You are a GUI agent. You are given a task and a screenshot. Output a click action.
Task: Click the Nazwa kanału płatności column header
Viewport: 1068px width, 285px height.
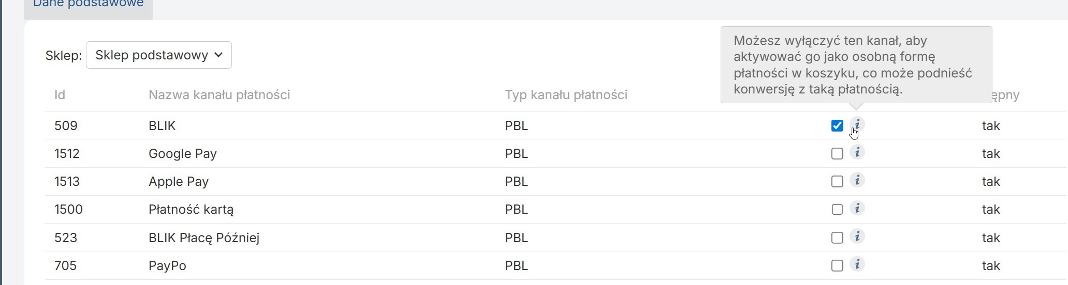coord(219,95)
